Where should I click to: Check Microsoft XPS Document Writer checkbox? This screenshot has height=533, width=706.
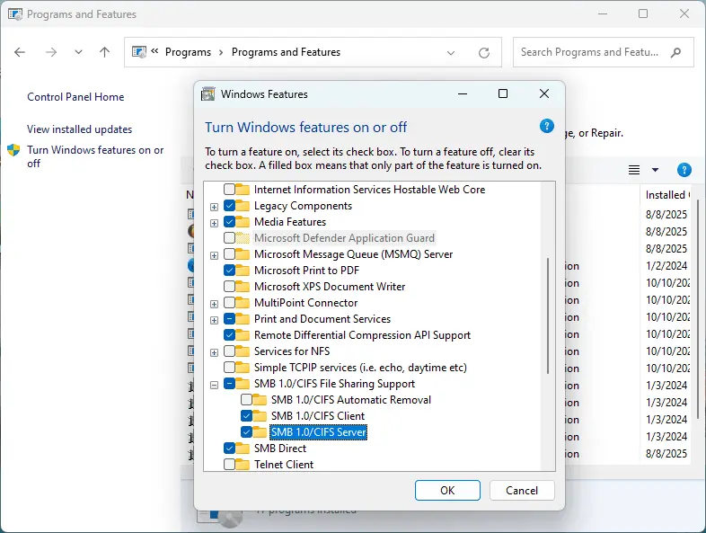(229, 287)
